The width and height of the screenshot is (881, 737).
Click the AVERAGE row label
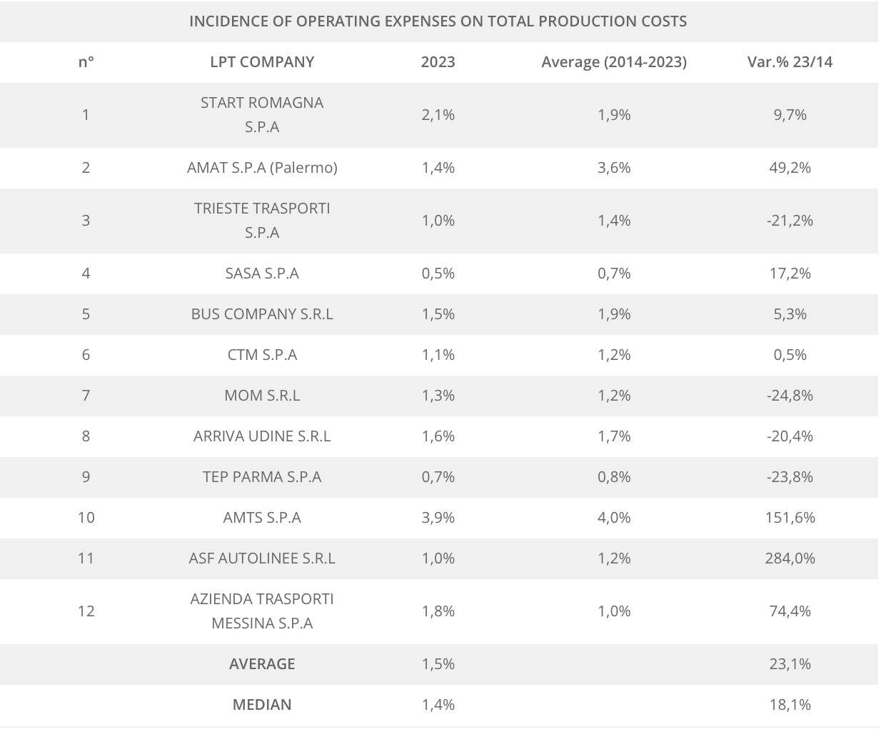(x=262, y=664)
